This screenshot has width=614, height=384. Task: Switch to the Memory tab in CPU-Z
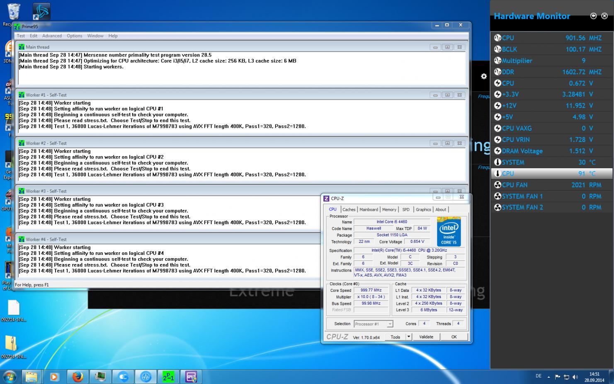[x=389, y=210]
